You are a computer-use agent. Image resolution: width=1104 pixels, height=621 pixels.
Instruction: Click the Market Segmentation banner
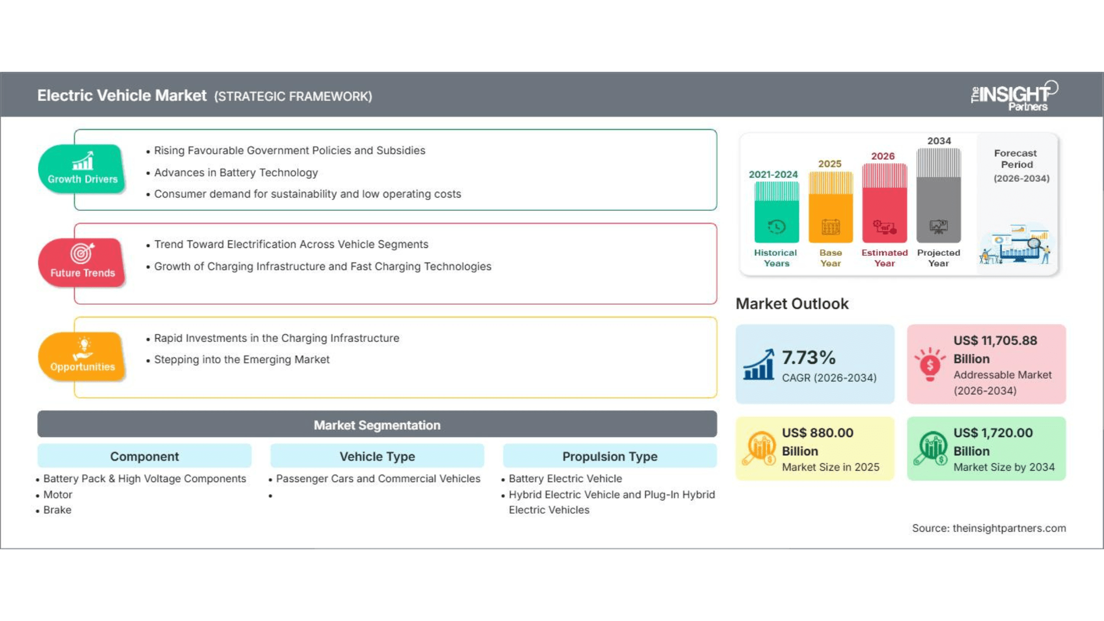coord(377,424)
